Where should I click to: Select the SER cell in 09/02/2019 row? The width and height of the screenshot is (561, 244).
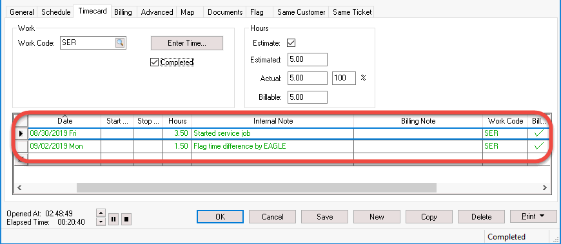[x=505, y=146]
